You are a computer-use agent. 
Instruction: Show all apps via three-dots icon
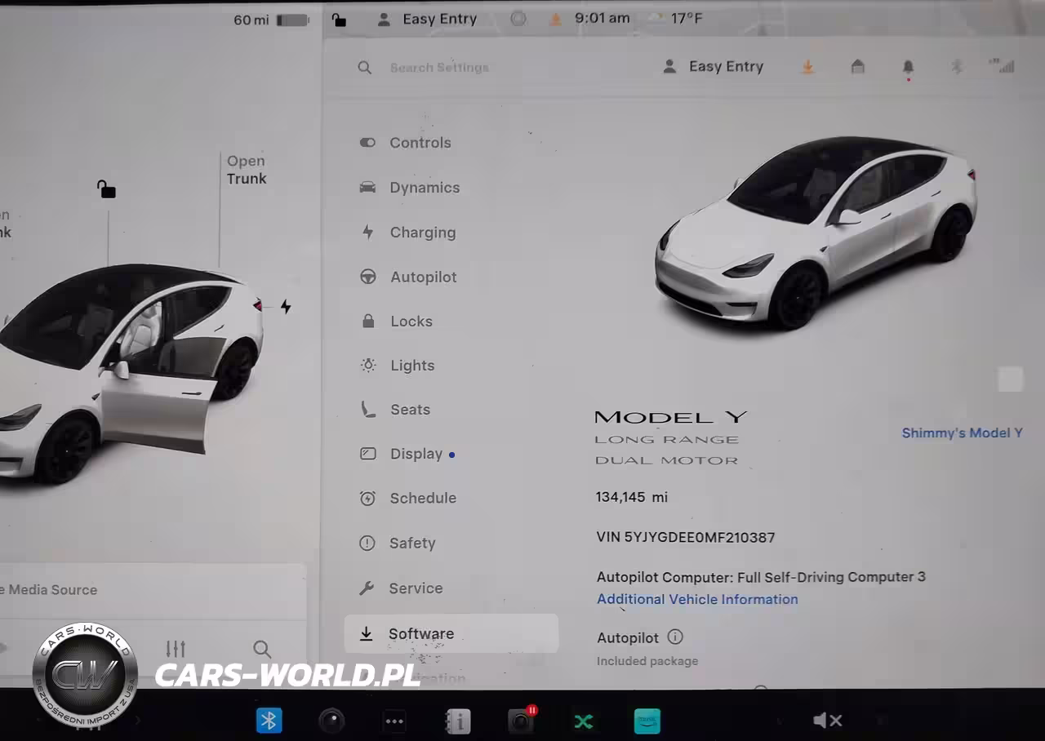pyautogui.click(x=394, y=721)
